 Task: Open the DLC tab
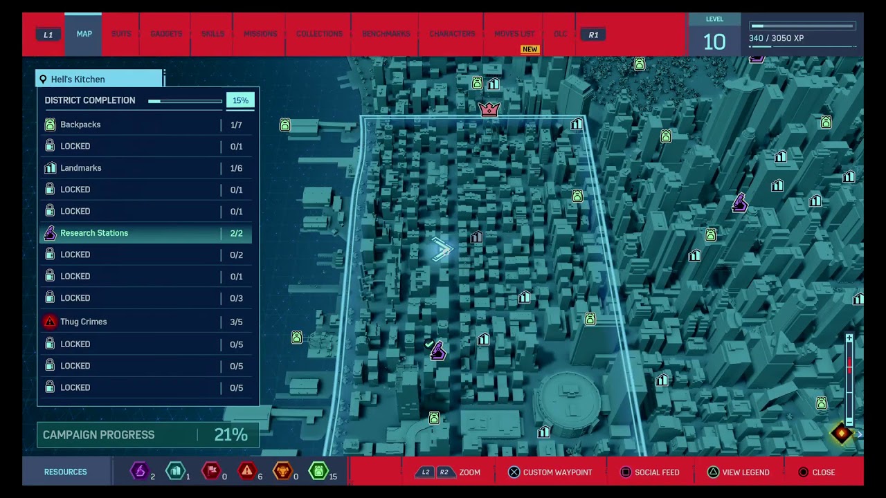[560, 34]
